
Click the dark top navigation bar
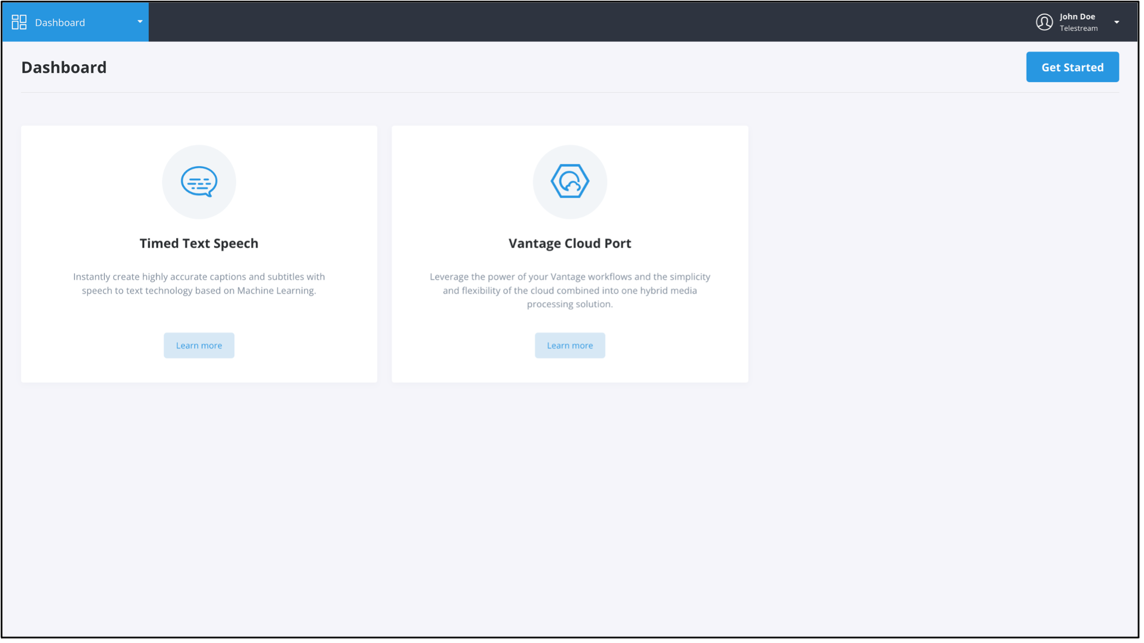coord(549,22)
